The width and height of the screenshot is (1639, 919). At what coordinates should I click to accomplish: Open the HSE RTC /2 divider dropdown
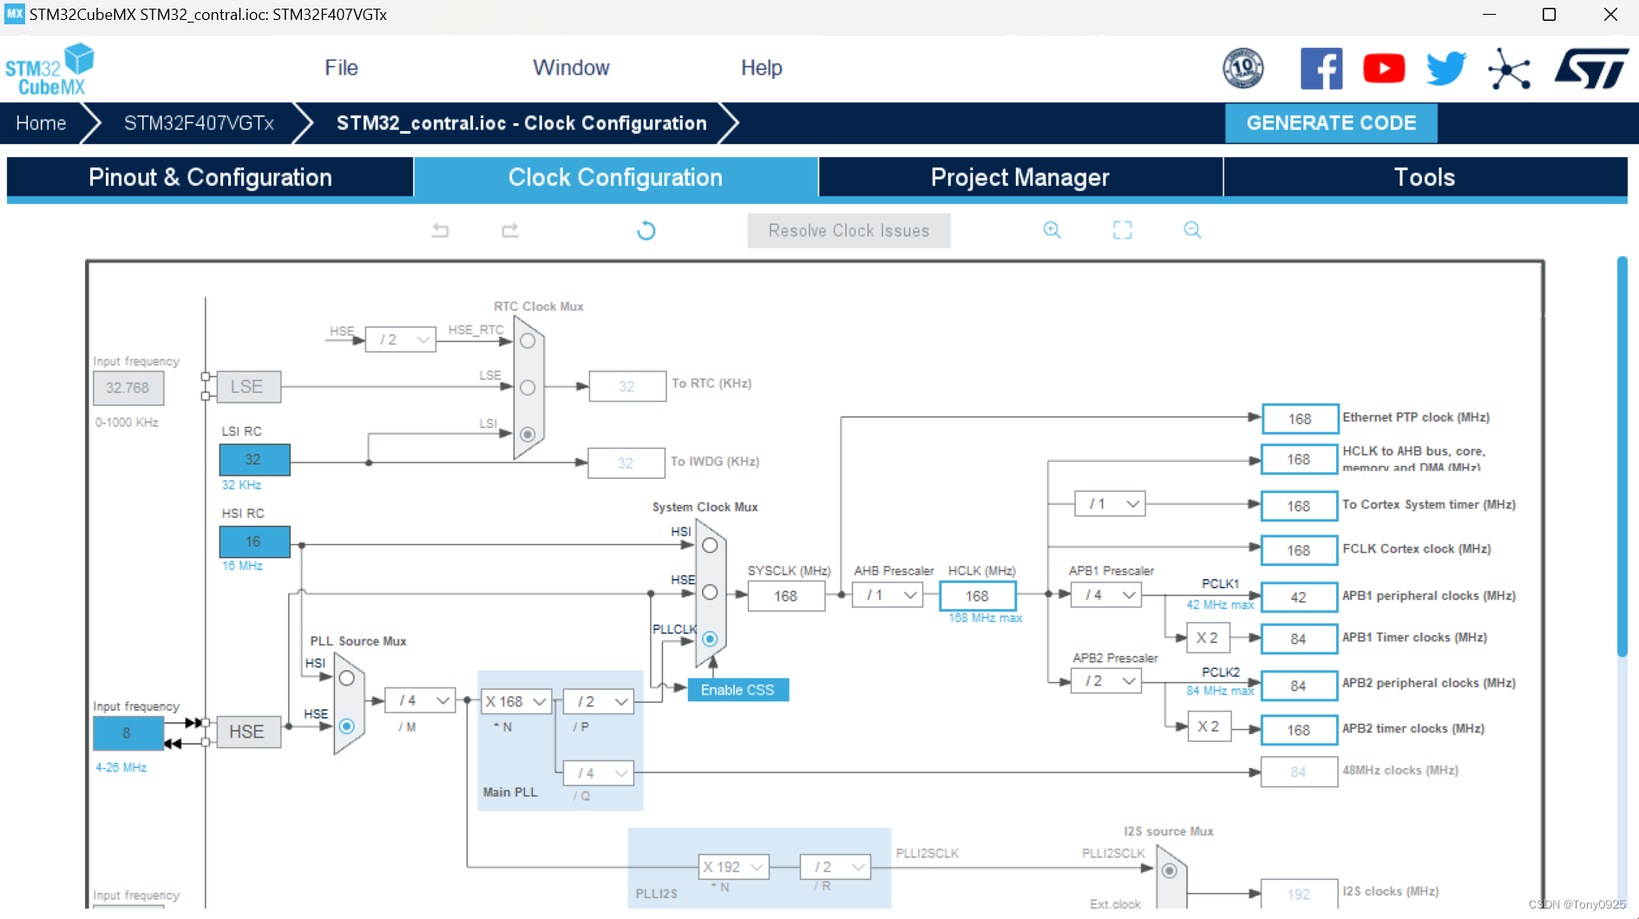click(x=401, y=339)
